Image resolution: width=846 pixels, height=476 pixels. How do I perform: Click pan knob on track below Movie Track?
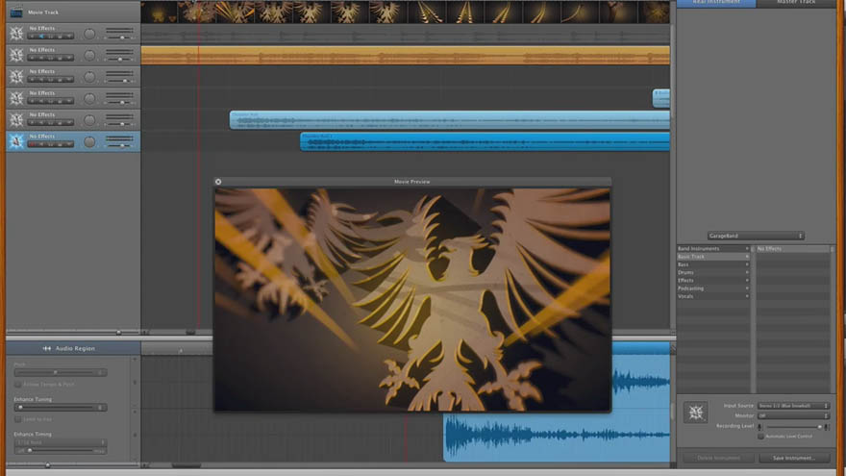click(89, 34)
